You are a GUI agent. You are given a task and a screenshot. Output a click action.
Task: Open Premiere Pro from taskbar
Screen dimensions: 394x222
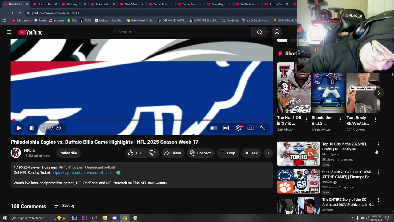84,218
